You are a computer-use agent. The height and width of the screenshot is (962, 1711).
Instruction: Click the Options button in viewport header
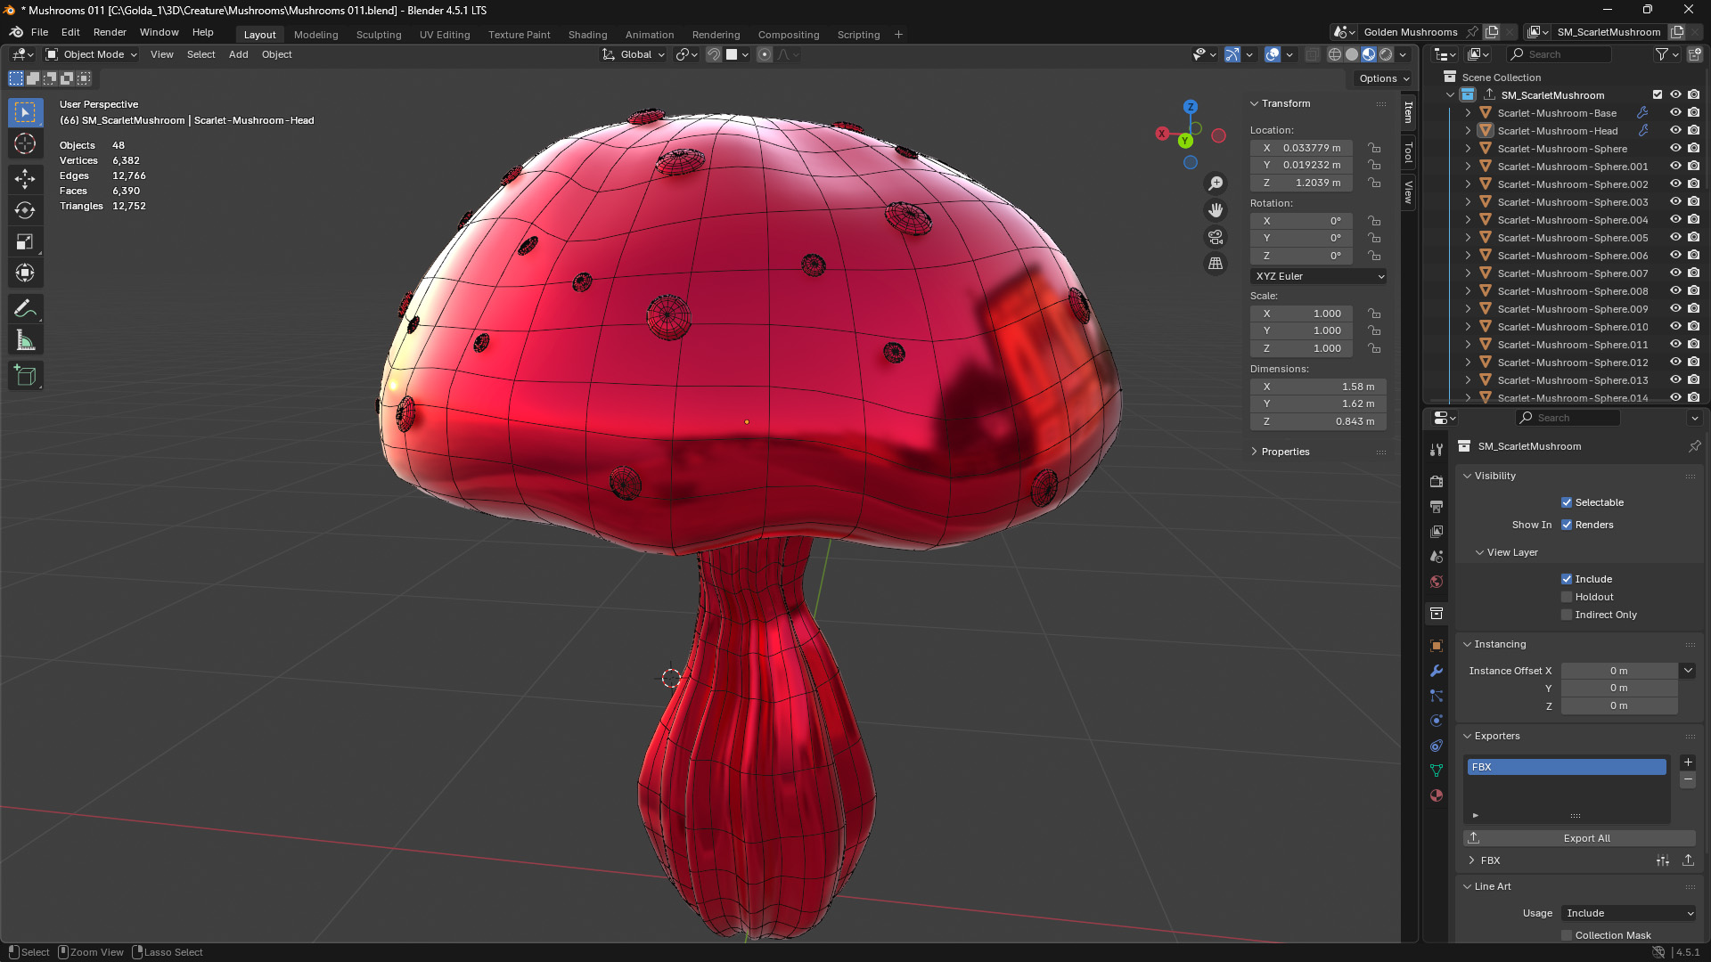click(x=1382, y=78)
